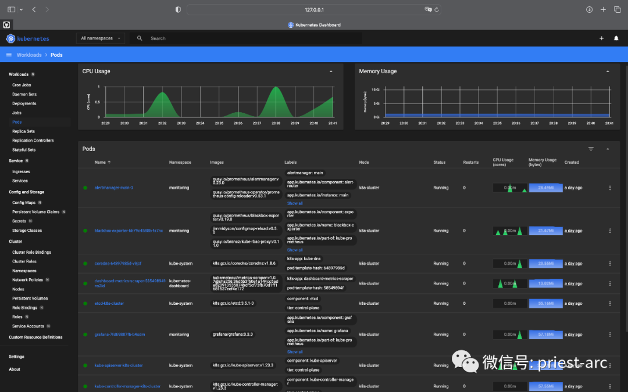This screenshot has width=628, height=392.
Task: Click the filter icon in Pods panel
Action: tap(591, 149)
